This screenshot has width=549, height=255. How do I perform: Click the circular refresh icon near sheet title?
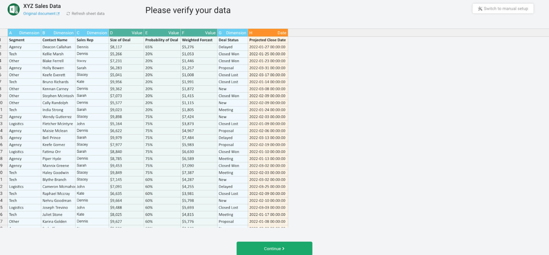click(x=68, y=14)
